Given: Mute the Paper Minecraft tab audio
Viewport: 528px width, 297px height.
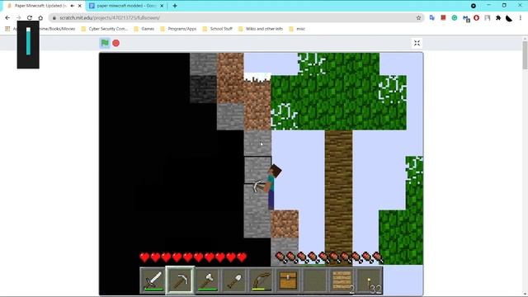Looking at the screenshot, I should click(x=72, y=6).
